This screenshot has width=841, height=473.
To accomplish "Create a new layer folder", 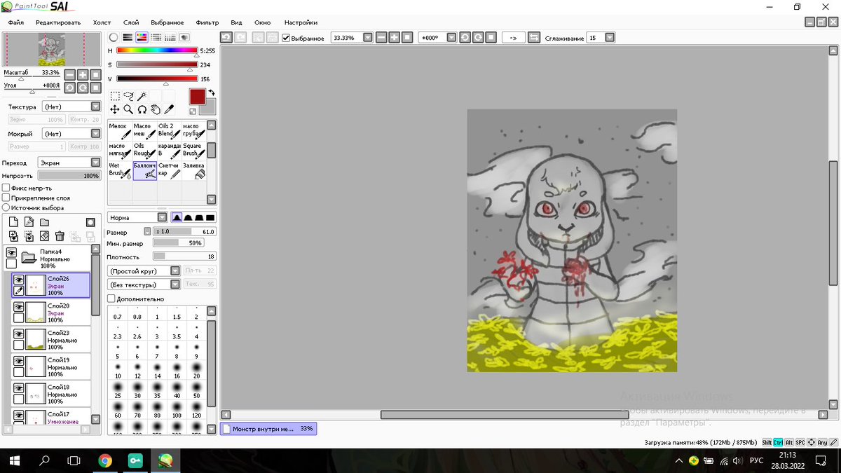I will click(x=44, y=222).
